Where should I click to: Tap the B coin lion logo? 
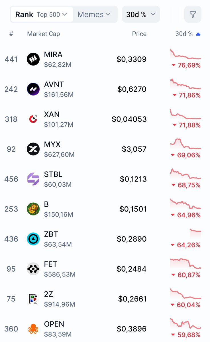click(33, 209)
